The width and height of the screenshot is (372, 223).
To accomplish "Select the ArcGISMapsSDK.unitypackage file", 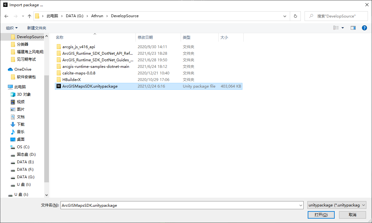I will (x=91, y=86).
